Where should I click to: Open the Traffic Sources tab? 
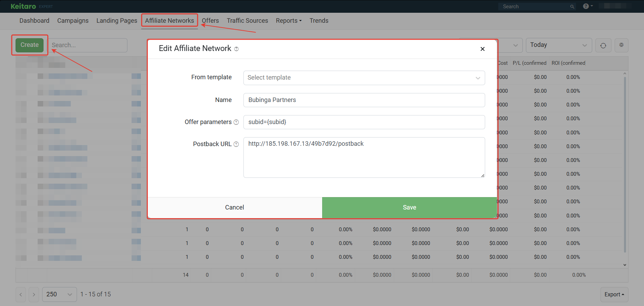247,21
